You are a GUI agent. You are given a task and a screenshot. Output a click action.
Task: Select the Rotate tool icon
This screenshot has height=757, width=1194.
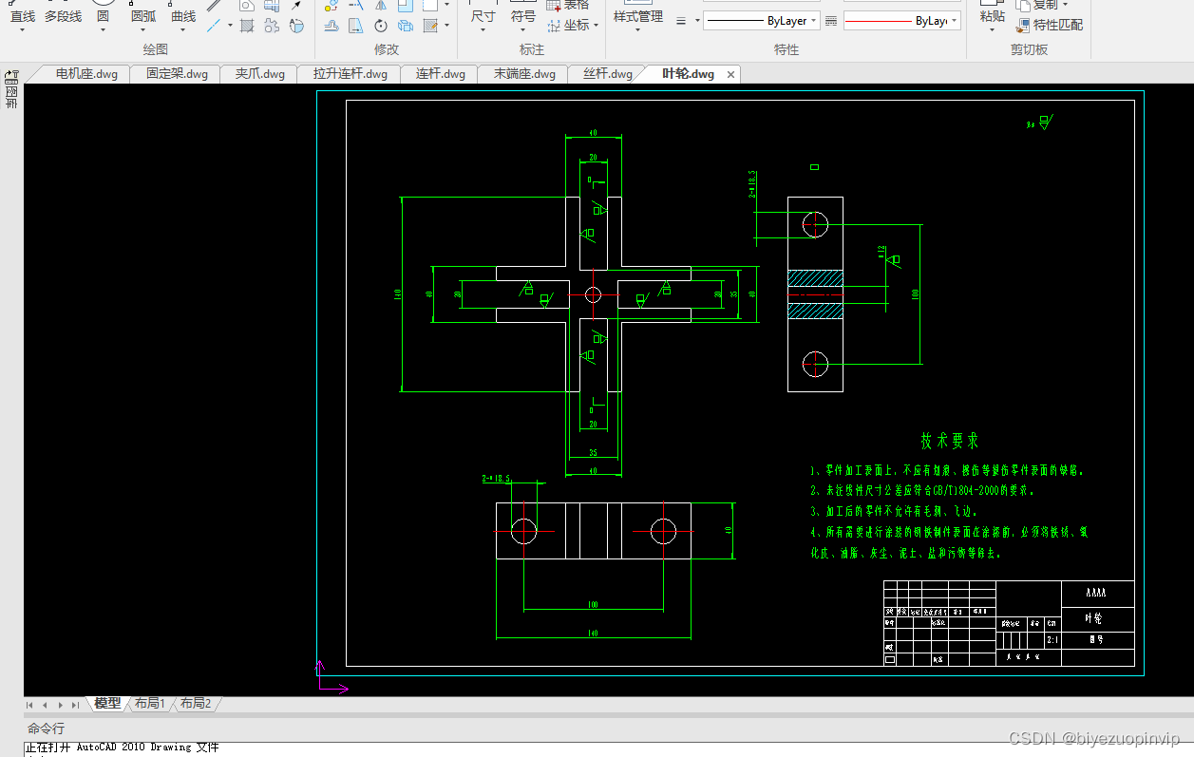(x=381, y=26)
